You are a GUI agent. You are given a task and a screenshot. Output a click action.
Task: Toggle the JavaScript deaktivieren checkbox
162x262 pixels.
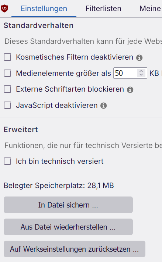coord(7,106)
